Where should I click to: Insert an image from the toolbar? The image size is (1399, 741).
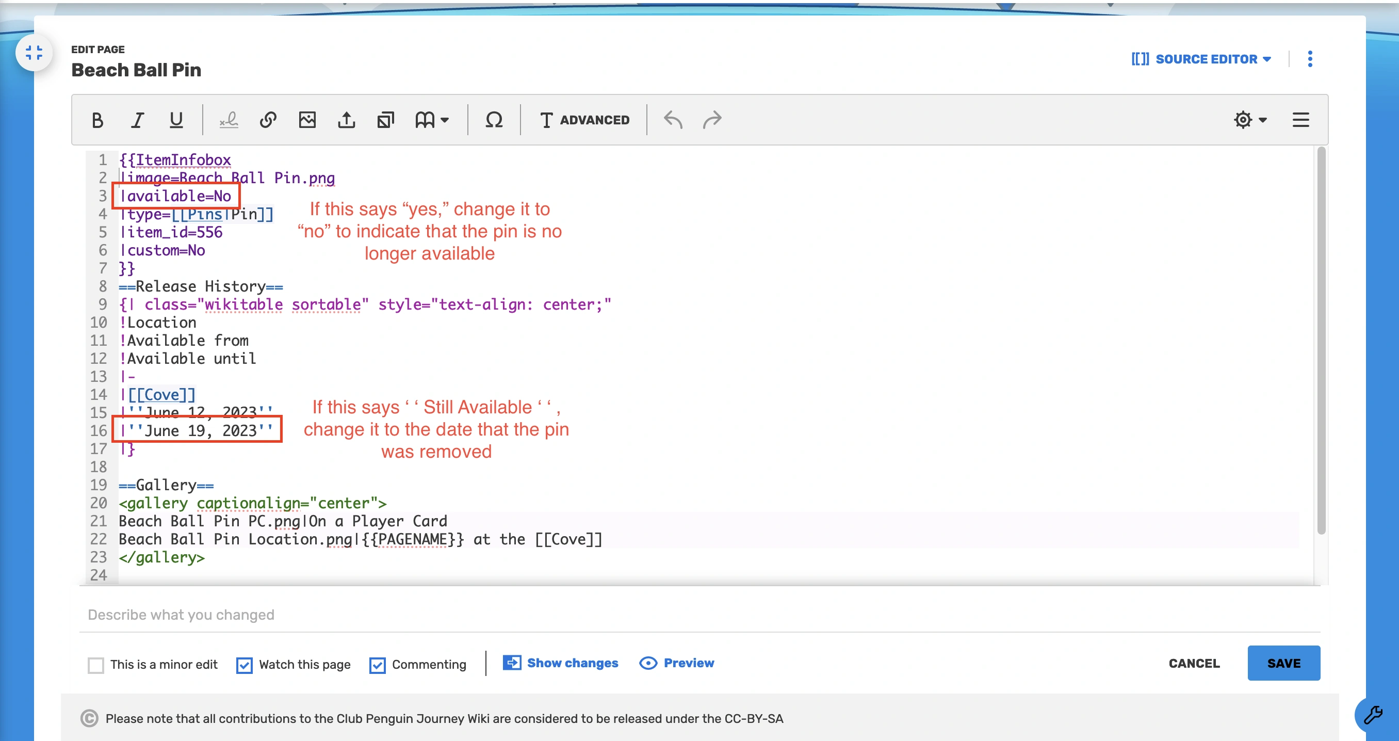click(307, 120)
